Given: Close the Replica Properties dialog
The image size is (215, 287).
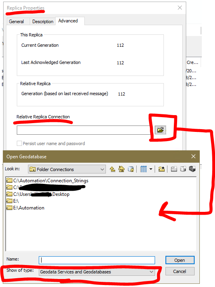Looking at the screenshot, I should click(180, 8).
